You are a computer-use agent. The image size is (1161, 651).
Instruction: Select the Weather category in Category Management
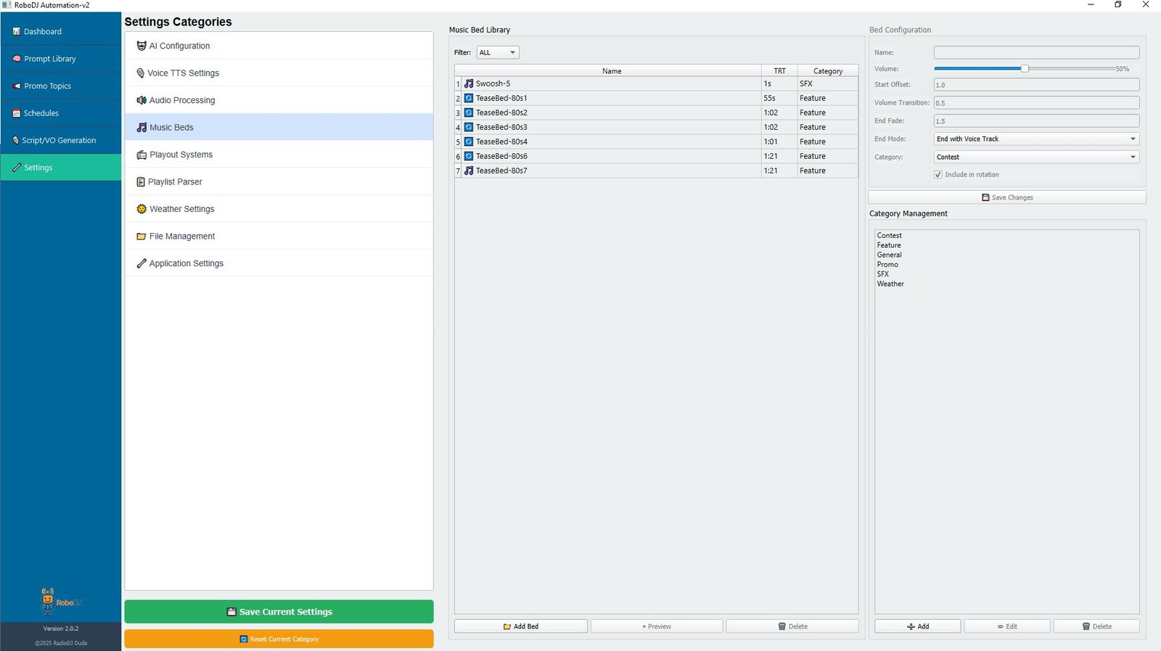tap(890, 284)
